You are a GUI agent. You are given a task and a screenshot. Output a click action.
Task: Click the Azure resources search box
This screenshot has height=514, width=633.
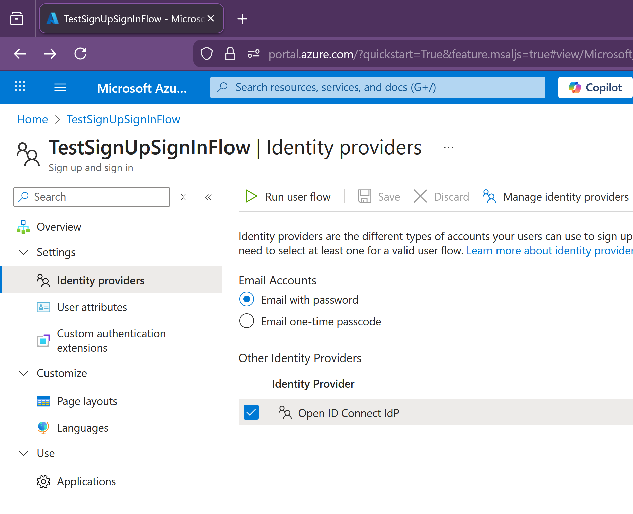pos(377,87)
